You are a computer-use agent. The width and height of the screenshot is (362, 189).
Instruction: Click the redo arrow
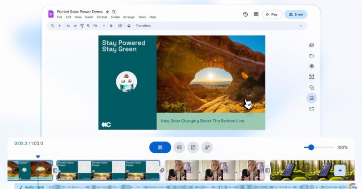[75, 26]
